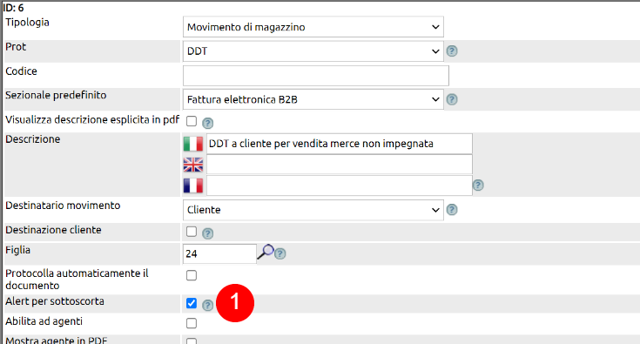Image resolution: width=640 pixels, height=344 pixels.
Task: Check the Destinazione cliente checkbox
Action: tap(192, 232)
